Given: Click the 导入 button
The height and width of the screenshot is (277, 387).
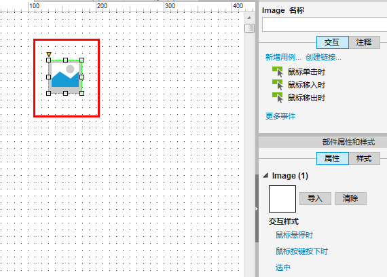Looking at the screenshot, I should [x=315, y=198].
